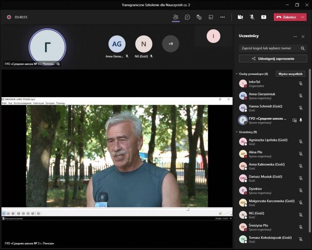Image resolution: width=312 pixels, height=250 pixels.
Task: Open more options in Uczestnicy panel header
Action: [x=295, y=37]
